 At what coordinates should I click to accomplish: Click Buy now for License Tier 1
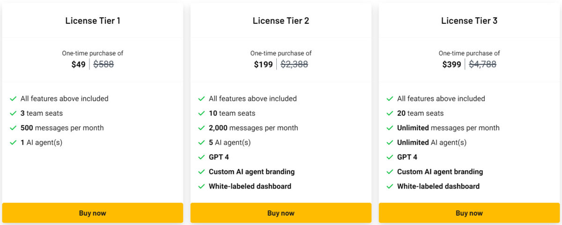click(92, 213)
